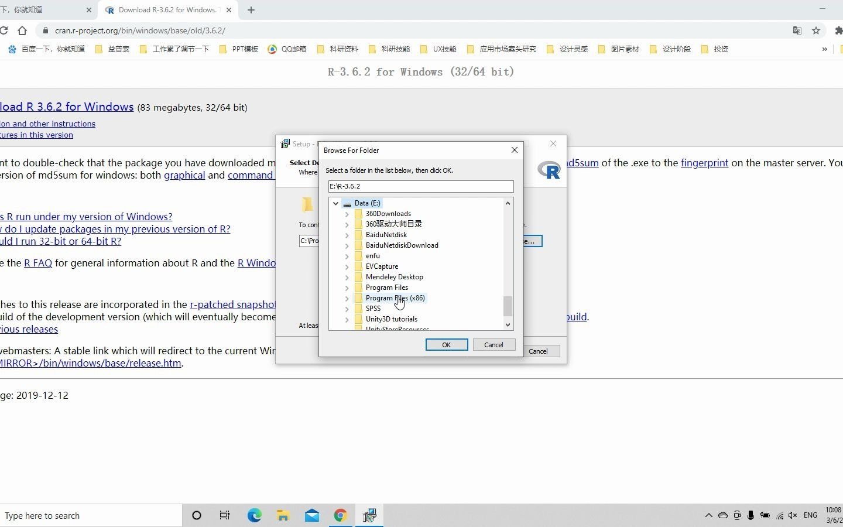Click the Download R 3.6.2 for Windows link
843x527 pixels.
coord(67,107)
